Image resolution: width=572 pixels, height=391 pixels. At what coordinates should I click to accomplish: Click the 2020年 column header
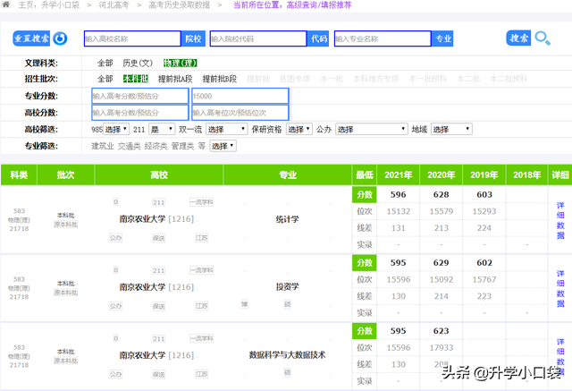tap(441, 174)
